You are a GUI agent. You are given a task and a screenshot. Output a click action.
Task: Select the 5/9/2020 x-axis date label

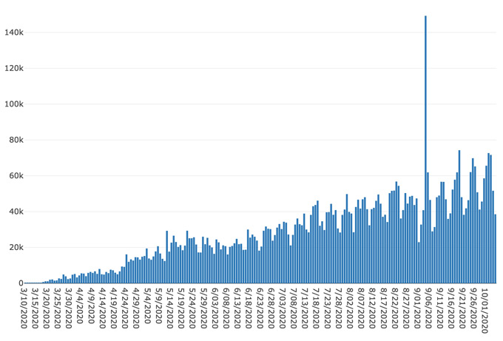pyautogui.click(x=158, y=305)
